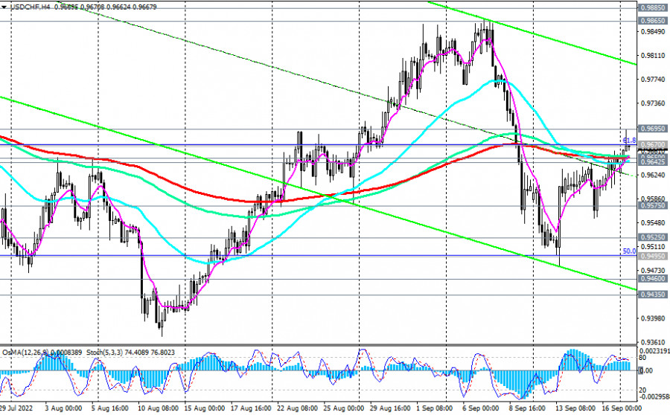Viewport: 670px width, 415px height.
Task: Click the Stoch(5,3,3) indicator label
Action: (x=106, y=352)
